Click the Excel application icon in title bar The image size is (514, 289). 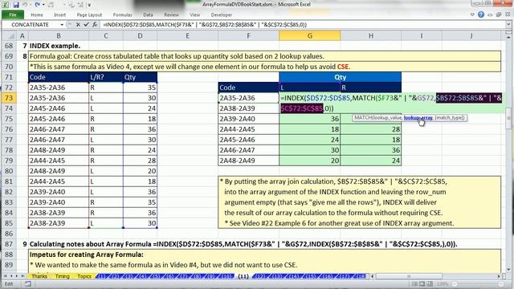pyautogui.click(x=6, y=5)
